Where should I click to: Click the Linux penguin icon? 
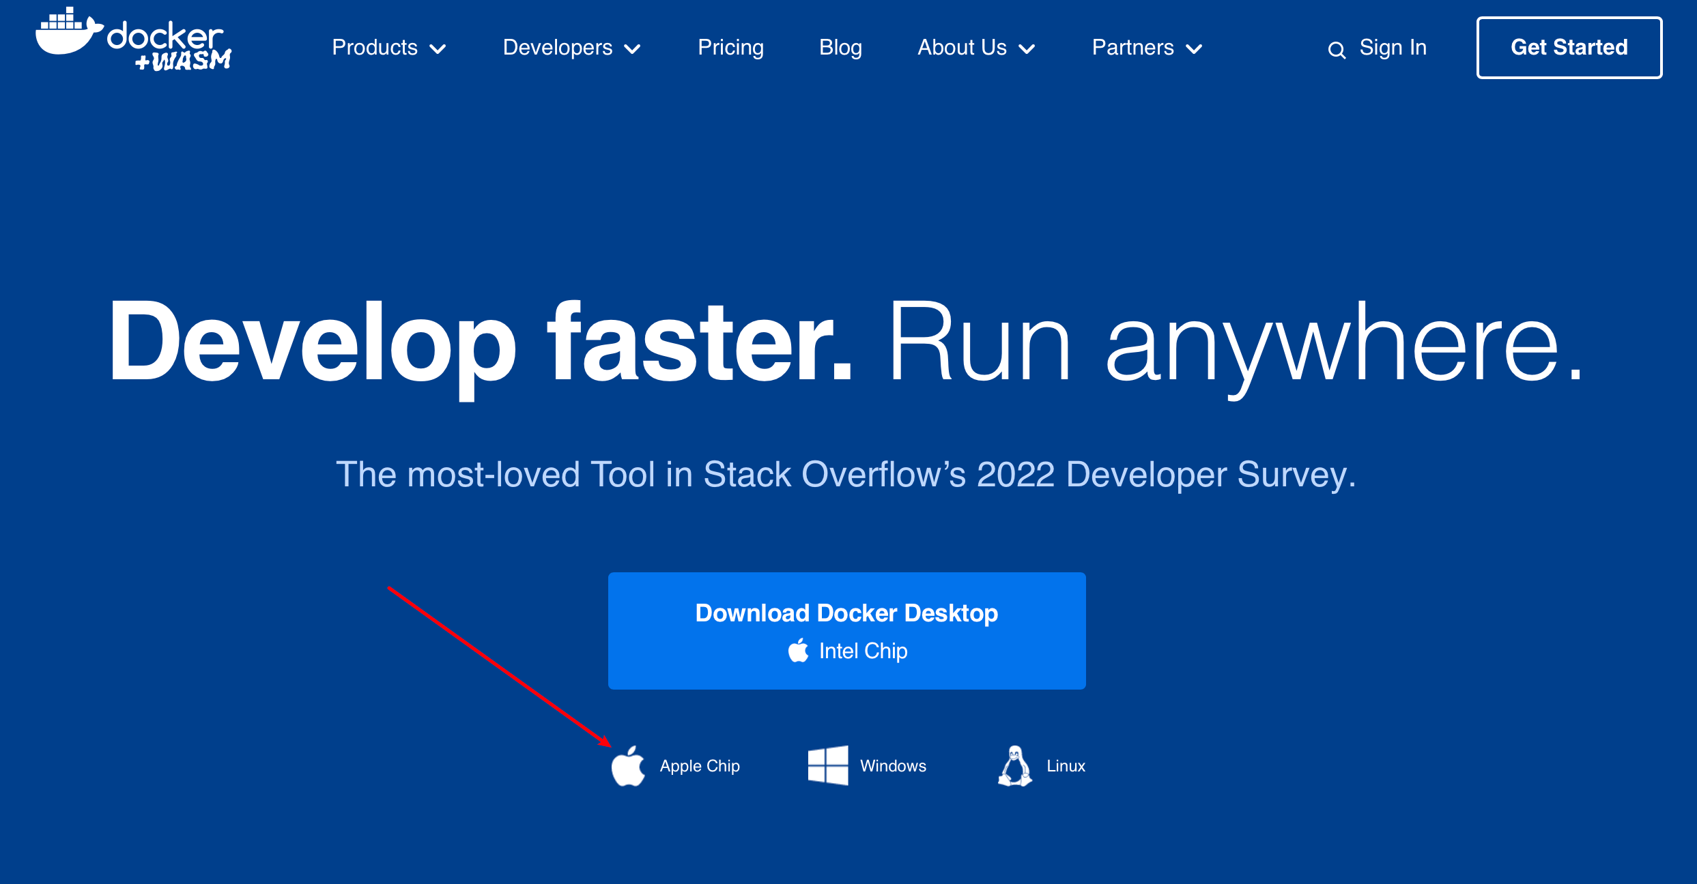coord(1015,766)
